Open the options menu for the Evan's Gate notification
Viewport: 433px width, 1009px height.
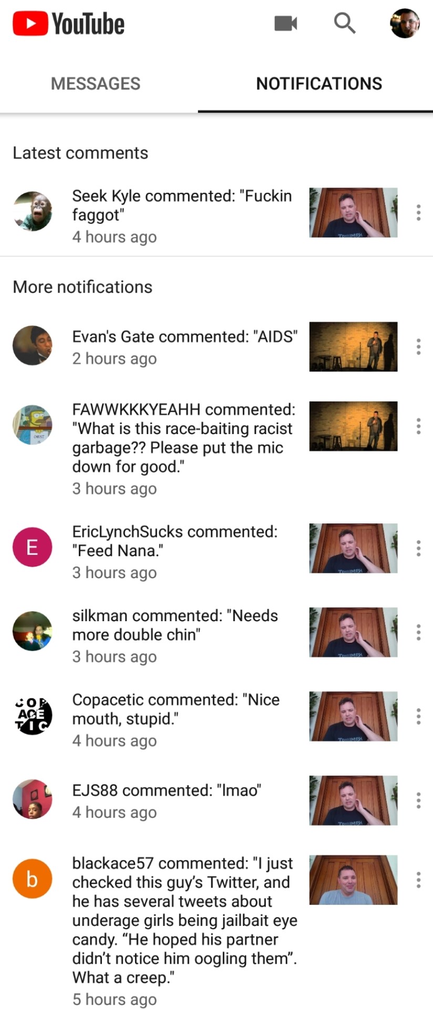[418, 346]
